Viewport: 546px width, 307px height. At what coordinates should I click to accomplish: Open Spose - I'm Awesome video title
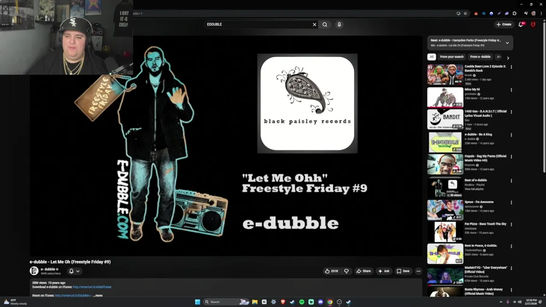[479, 202]
